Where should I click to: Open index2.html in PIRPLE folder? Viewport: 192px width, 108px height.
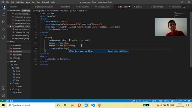17,55
